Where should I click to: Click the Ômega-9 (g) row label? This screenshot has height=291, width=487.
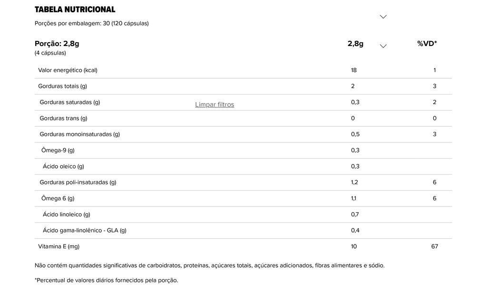tap(58, 150)
